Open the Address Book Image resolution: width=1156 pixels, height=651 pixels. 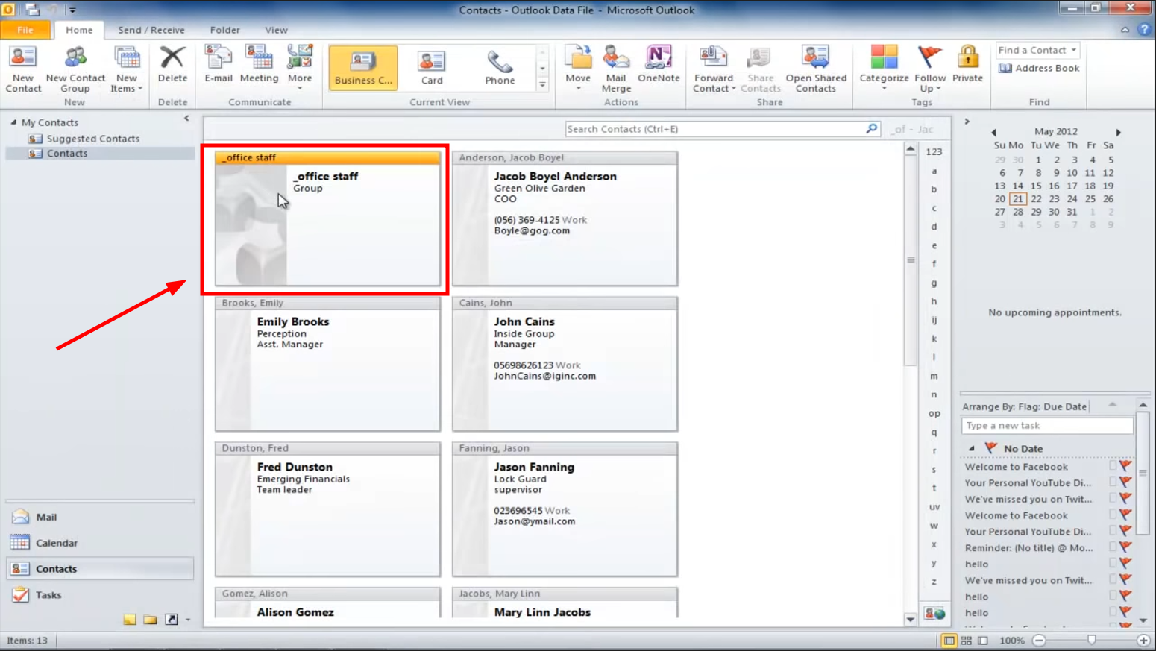[1038, 68]
